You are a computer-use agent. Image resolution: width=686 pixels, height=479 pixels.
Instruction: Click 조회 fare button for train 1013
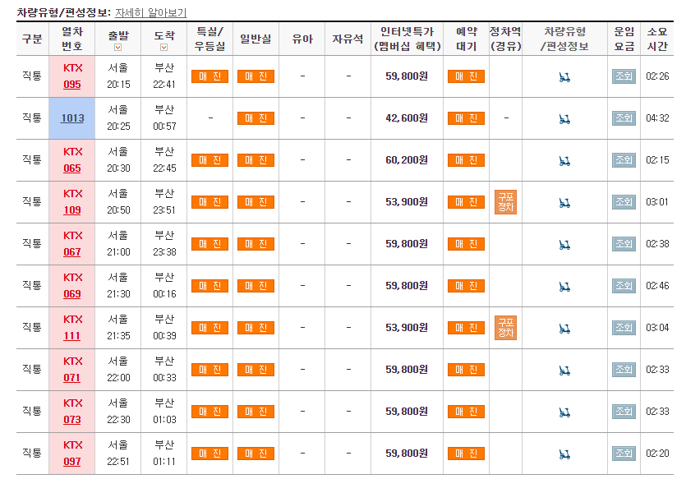click(624, 118)
